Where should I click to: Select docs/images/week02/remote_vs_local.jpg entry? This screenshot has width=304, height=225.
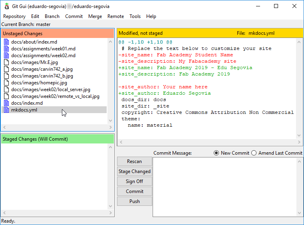(55, 96)
